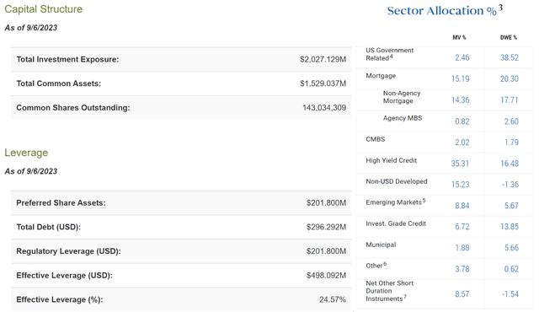539x312 pixels.
Task: Select the Non-Agency Mortgage row label
Action: [x=402, y=97]
